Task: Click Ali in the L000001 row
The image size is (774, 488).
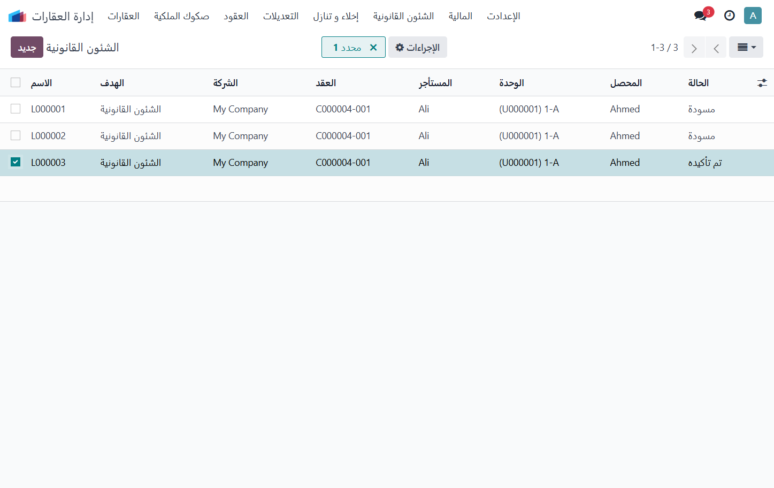Action: [424, 109]
